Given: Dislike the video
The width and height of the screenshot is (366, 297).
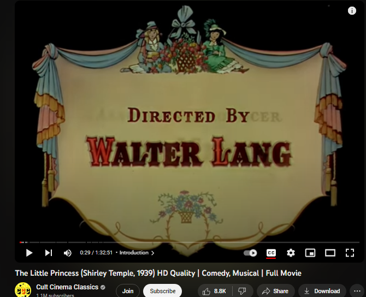Looking at the screenshot, I should [x=243, y=291].
